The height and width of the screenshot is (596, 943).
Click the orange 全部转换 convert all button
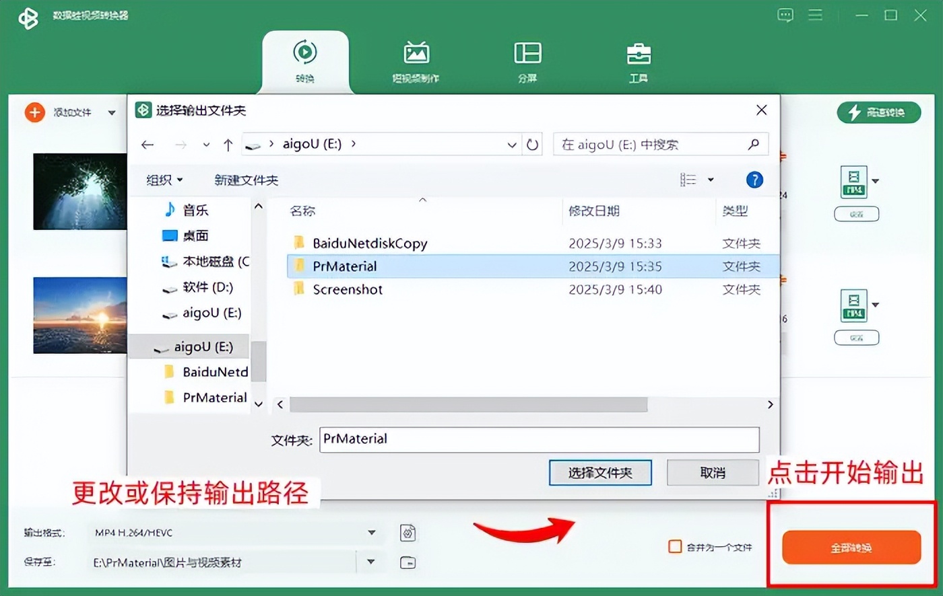pos(851,548)
